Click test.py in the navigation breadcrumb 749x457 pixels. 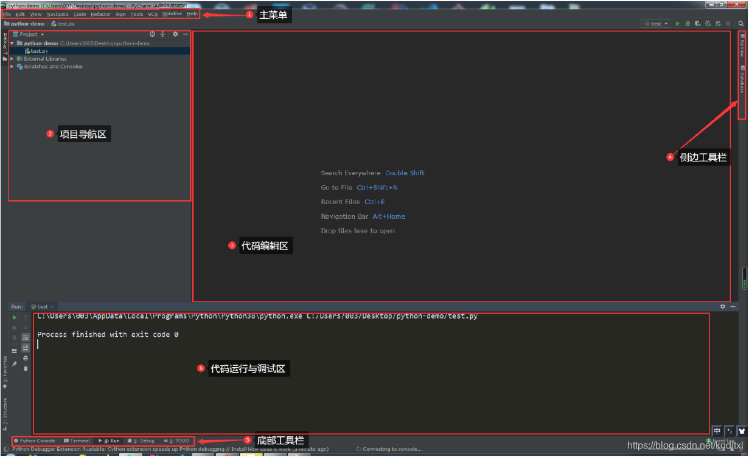pyautogui.click(x=63, y=24)
